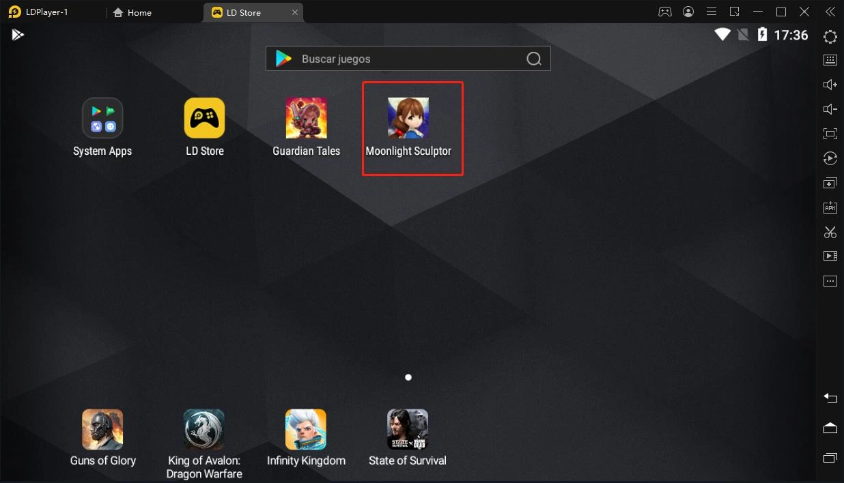
Task: Open the gamepad settings in title bar
Action: (x=664, y=12)
